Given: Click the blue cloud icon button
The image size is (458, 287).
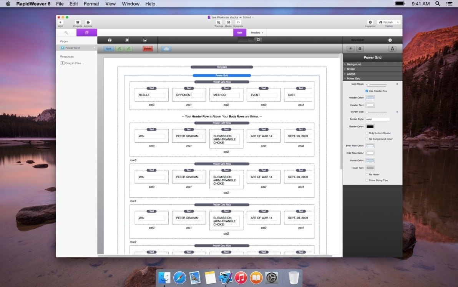Looking at the screenshot, I should (166, 49).
